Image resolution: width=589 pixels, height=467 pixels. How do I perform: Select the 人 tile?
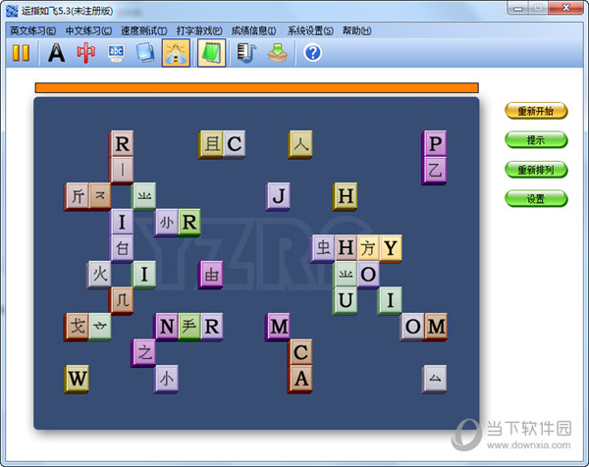[x=300, y=144]
